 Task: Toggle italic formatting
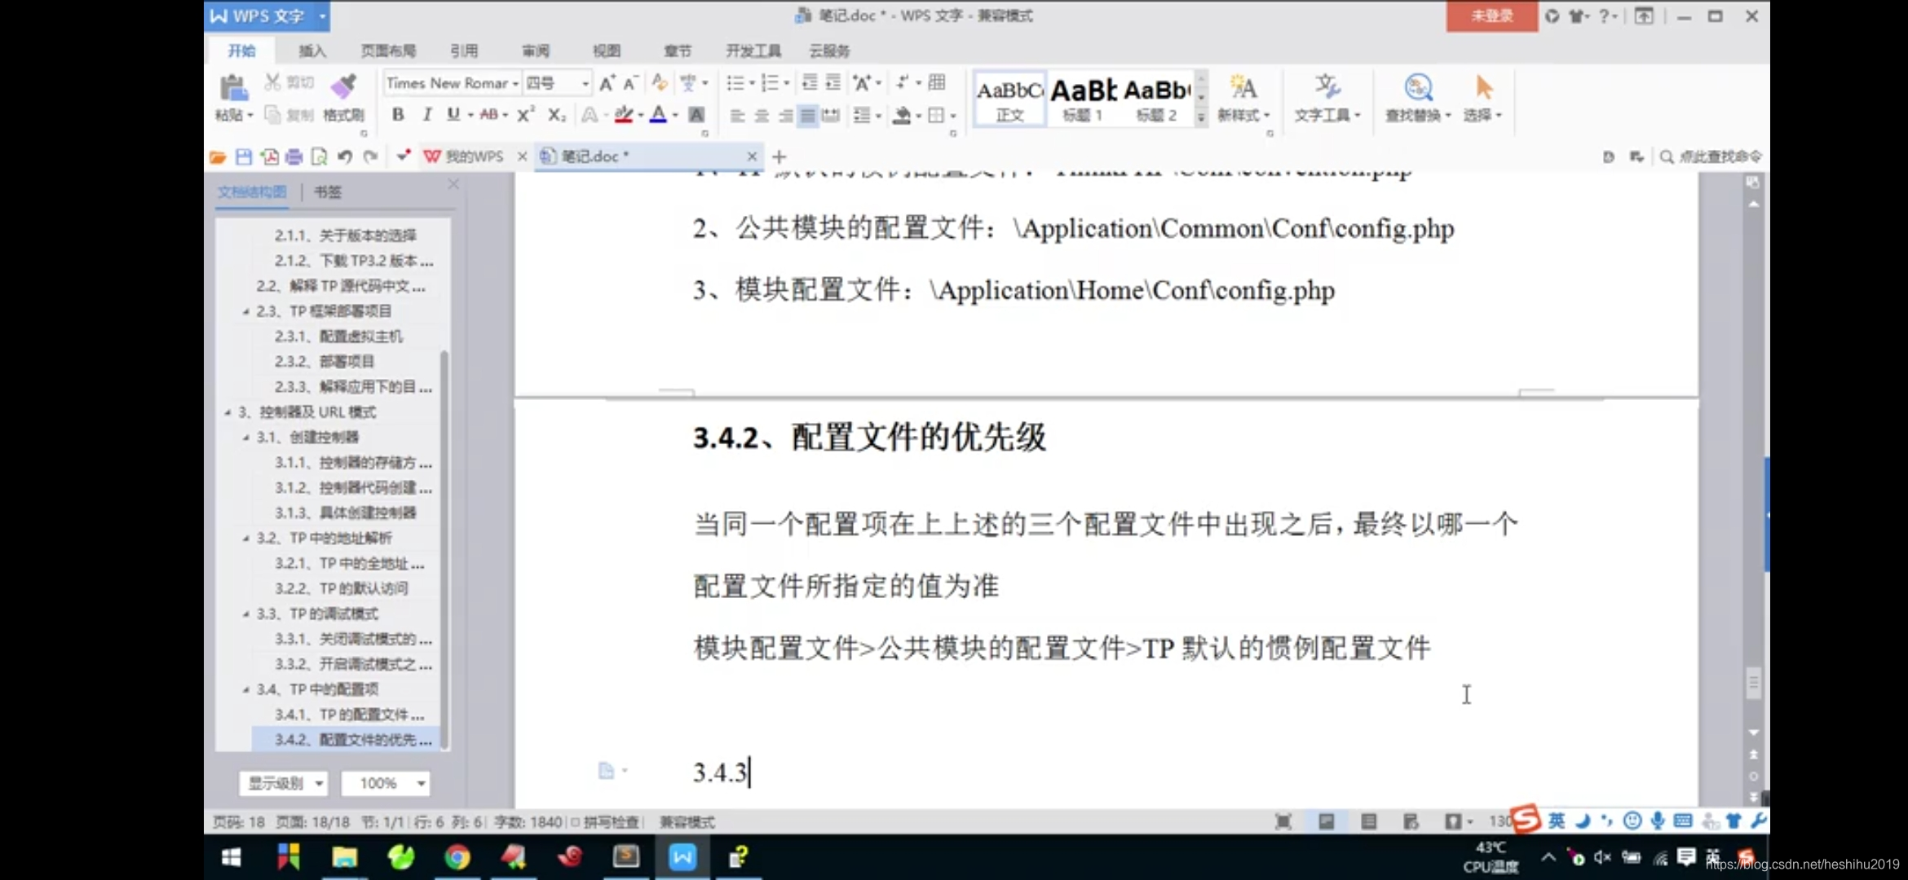426,115
